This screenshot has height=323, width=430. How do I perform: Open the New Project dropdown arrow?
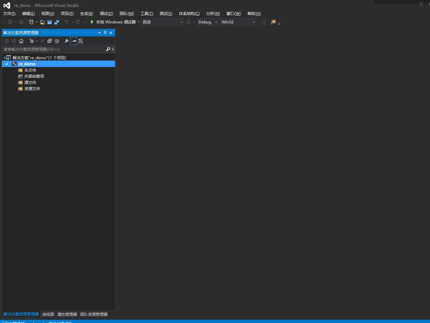tap(37, 22)
